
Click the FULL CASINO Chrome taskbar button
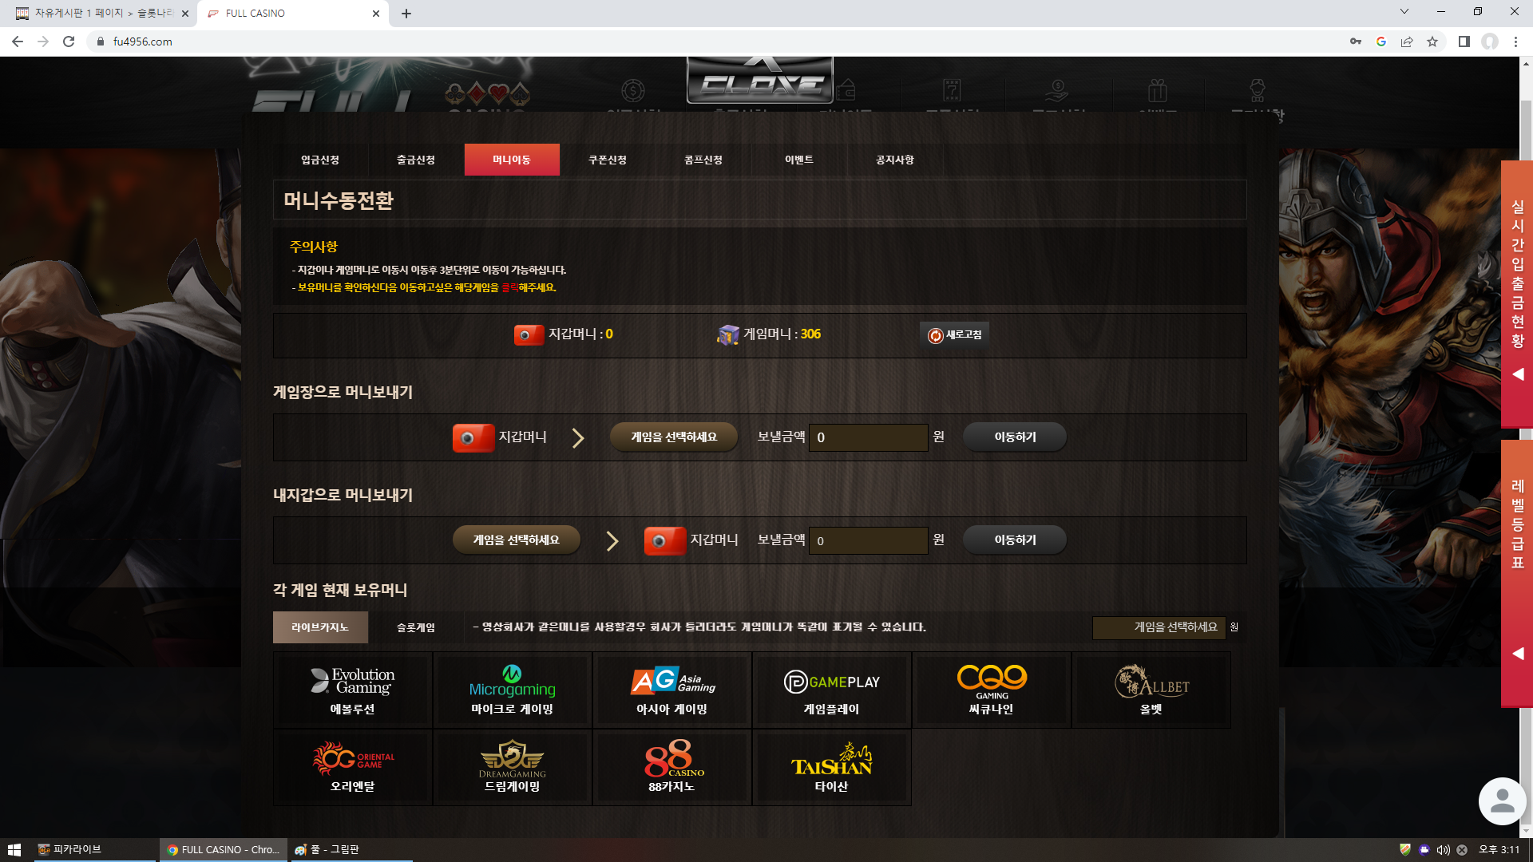pos(223,850)
